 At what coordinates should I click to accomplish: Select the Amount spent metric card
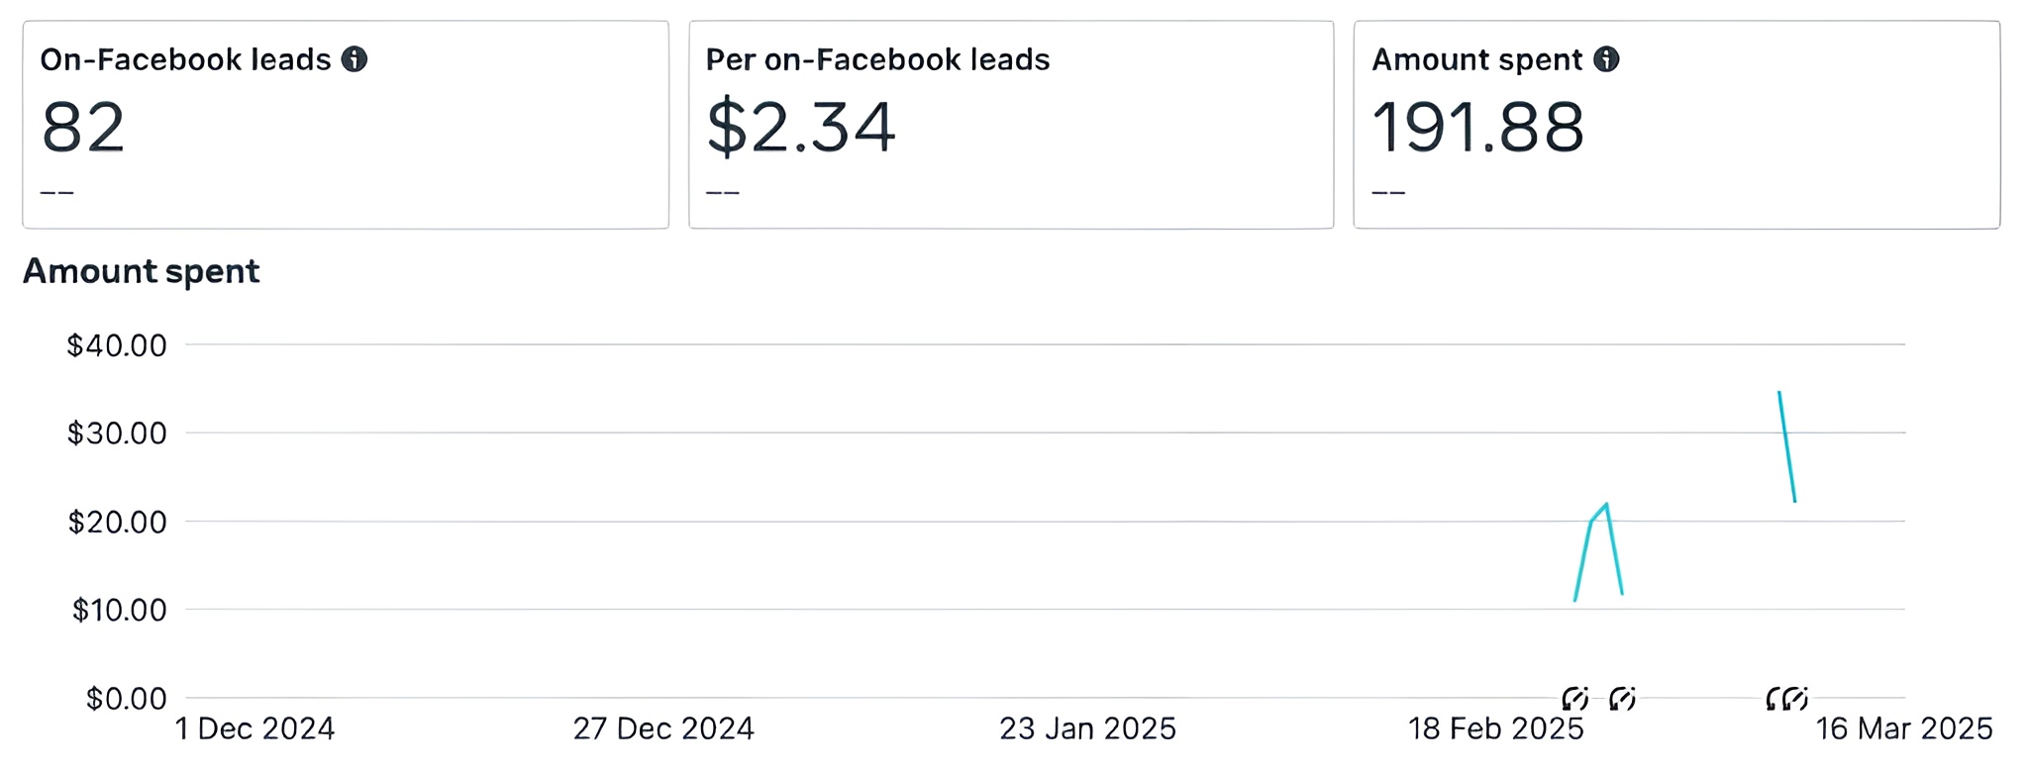pos(1676,125)
